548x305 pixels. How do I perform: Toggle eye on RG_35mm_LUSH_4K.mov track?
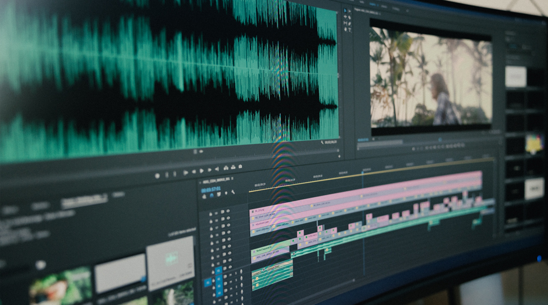point(228,218)
